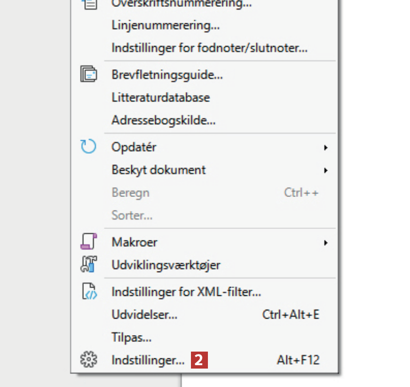Expand the Opdatér submenu arrow
Screen dimensions: 410x387
(326, 147)
